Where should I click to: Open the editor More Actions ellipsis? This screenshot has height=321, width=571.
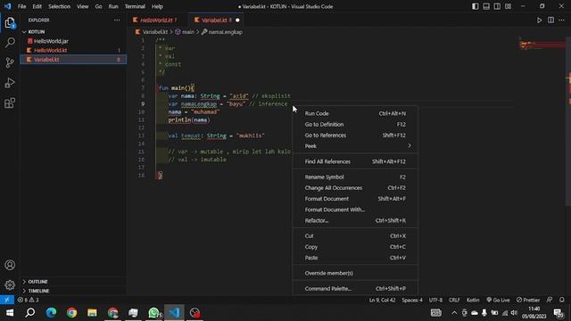pyautogui.click(x=561, y=20)
